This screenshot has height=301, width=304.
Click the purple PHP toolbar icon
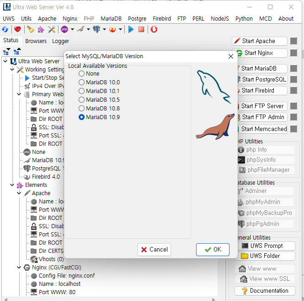coord(64,29)
